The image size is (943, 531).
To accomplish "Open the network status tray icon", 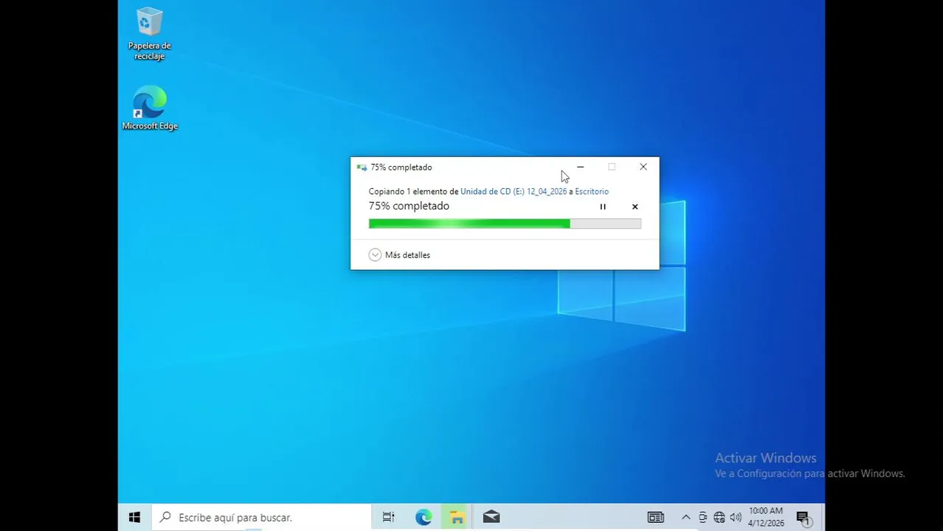I will pos(719,518).
